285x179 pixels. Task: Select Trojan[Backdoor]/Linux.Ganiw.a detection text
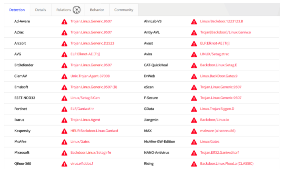[x=225, y=32]
